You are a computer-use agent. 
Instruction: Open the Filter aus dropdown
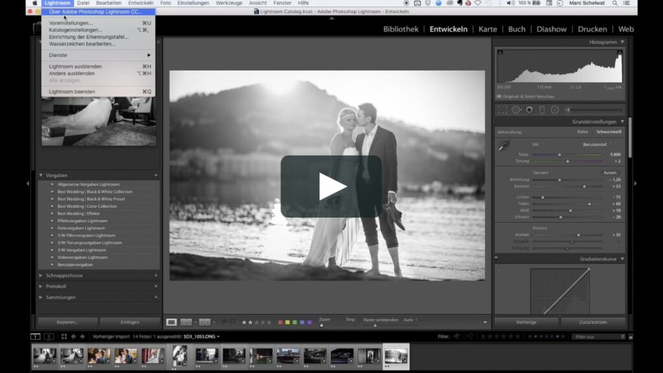click(598, 337)
